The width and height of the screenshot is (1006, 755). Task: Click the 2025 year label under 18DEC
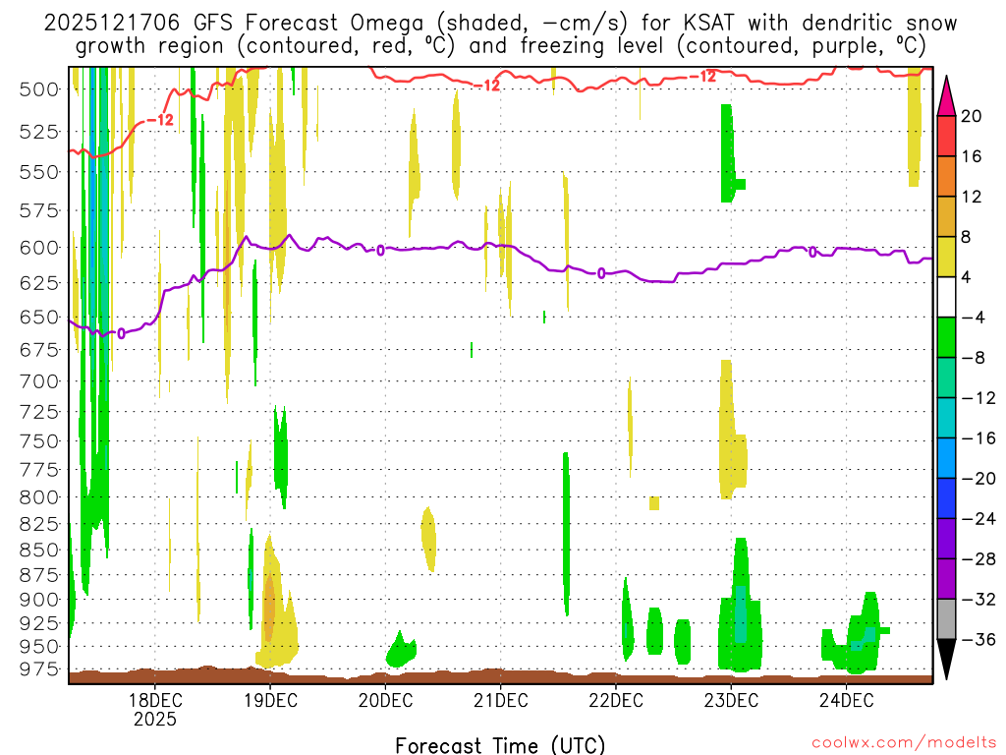pos(154,719)
